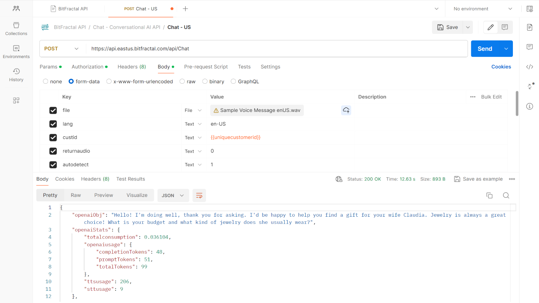Switch response view to Raw
The image size is (539, 303).
76,195
